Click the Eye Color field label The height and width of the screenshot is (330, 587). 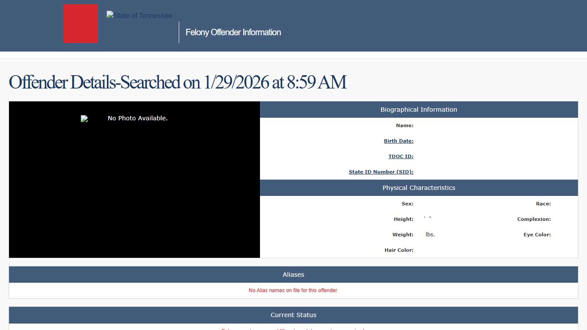(x=537, y=235)
